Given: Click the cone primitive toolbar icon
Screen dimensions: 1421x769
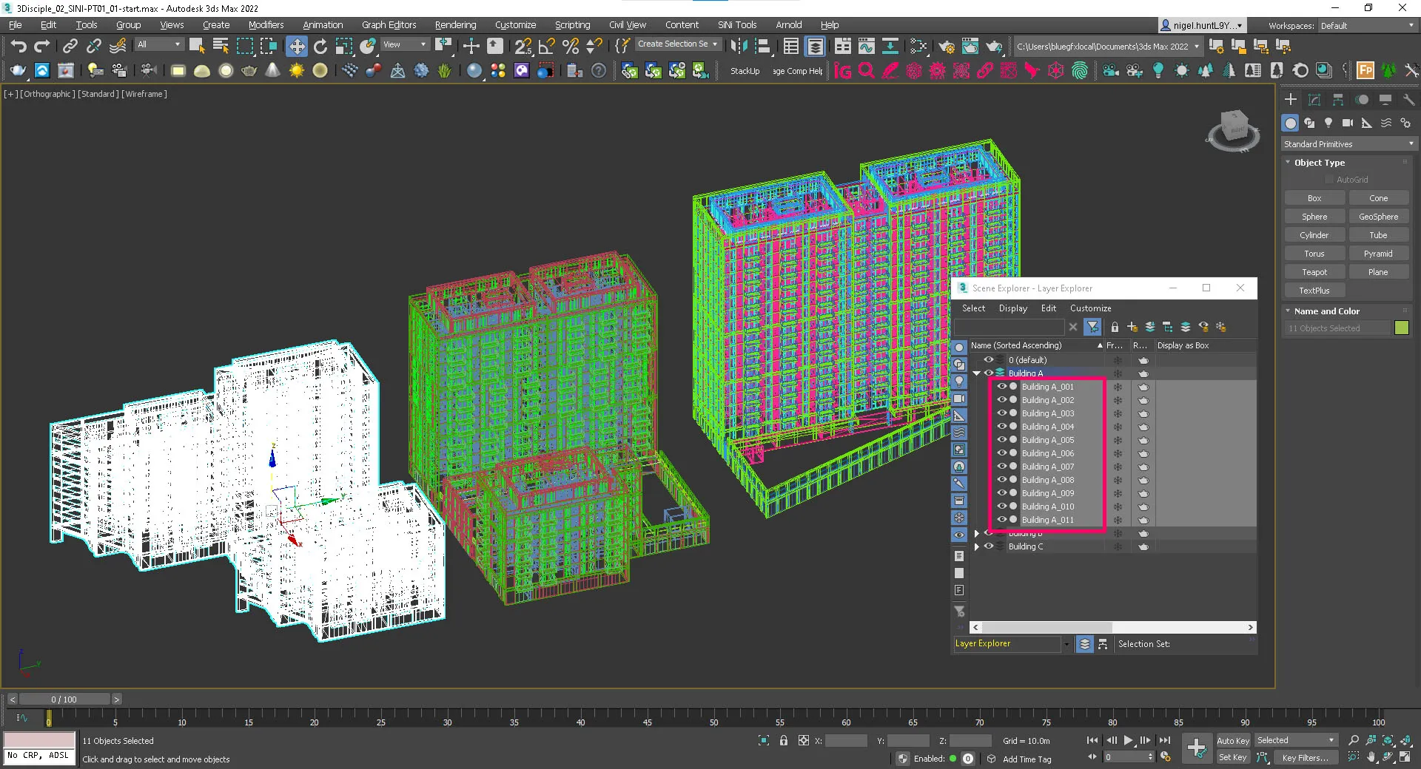Looking at the screenshot, I should tap(273, 71).
